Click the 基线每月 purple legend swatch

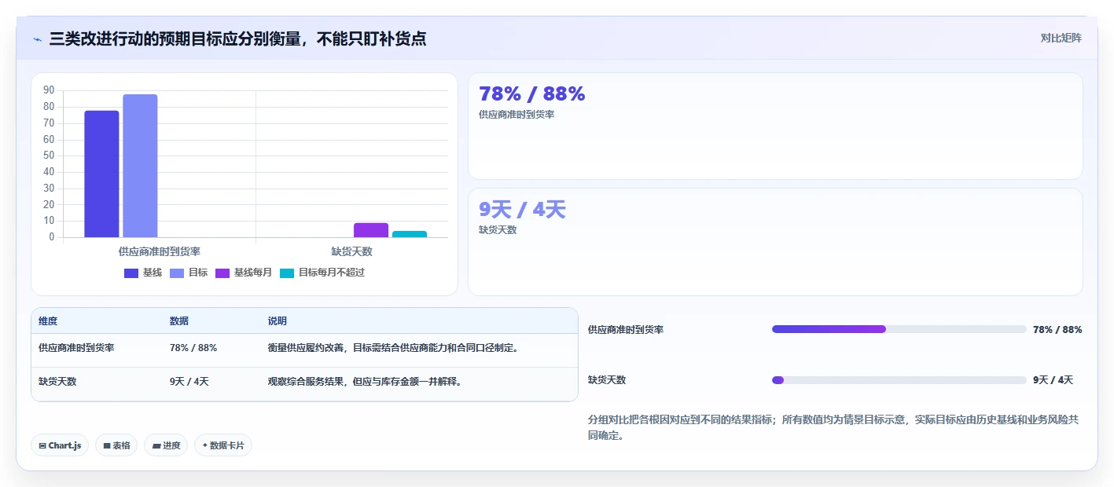pos(222,273)
